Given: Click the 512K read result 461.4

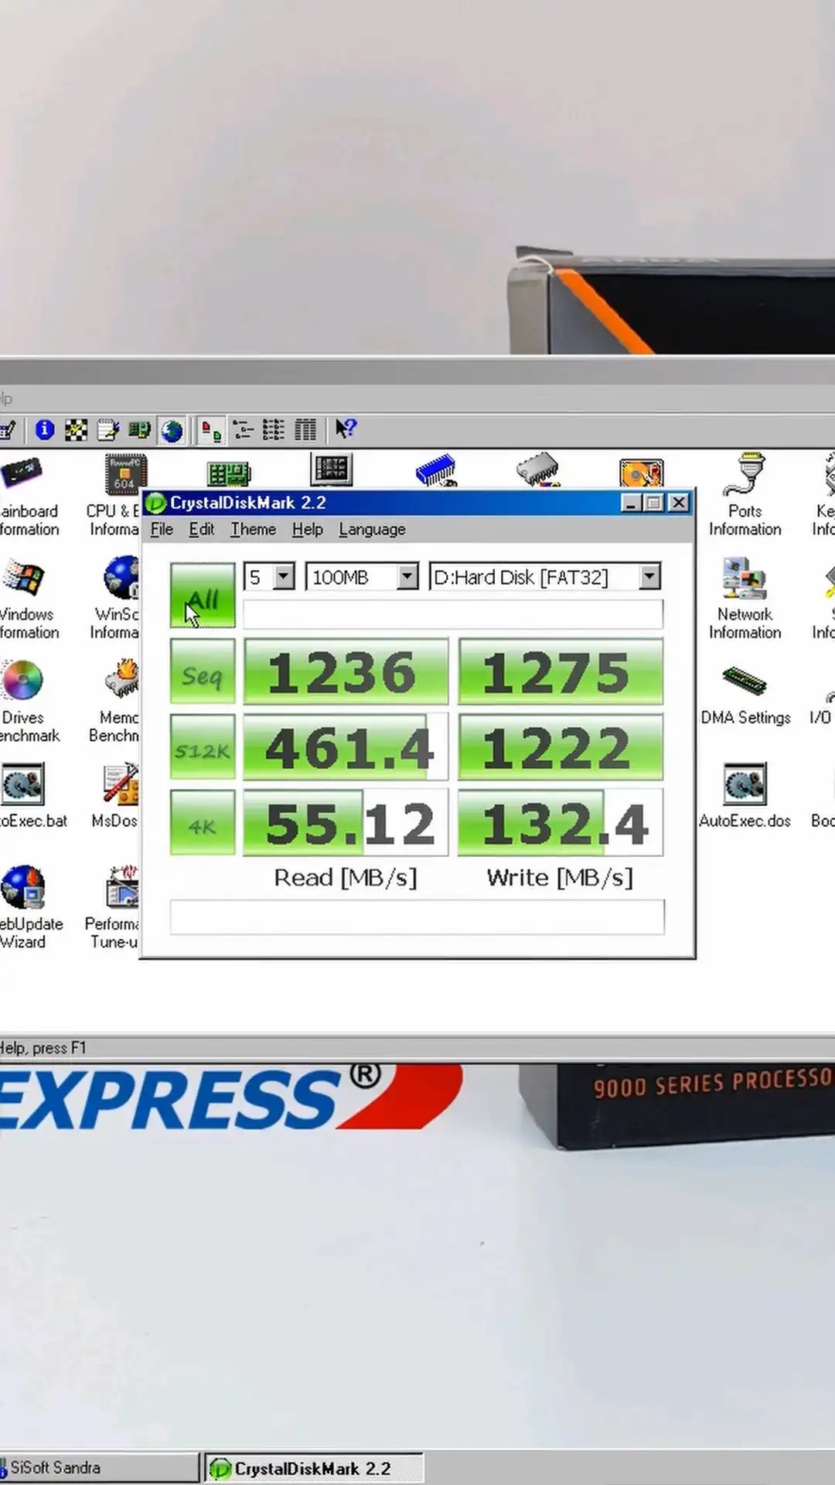Looking at the screenshot, I should (346, 747).
